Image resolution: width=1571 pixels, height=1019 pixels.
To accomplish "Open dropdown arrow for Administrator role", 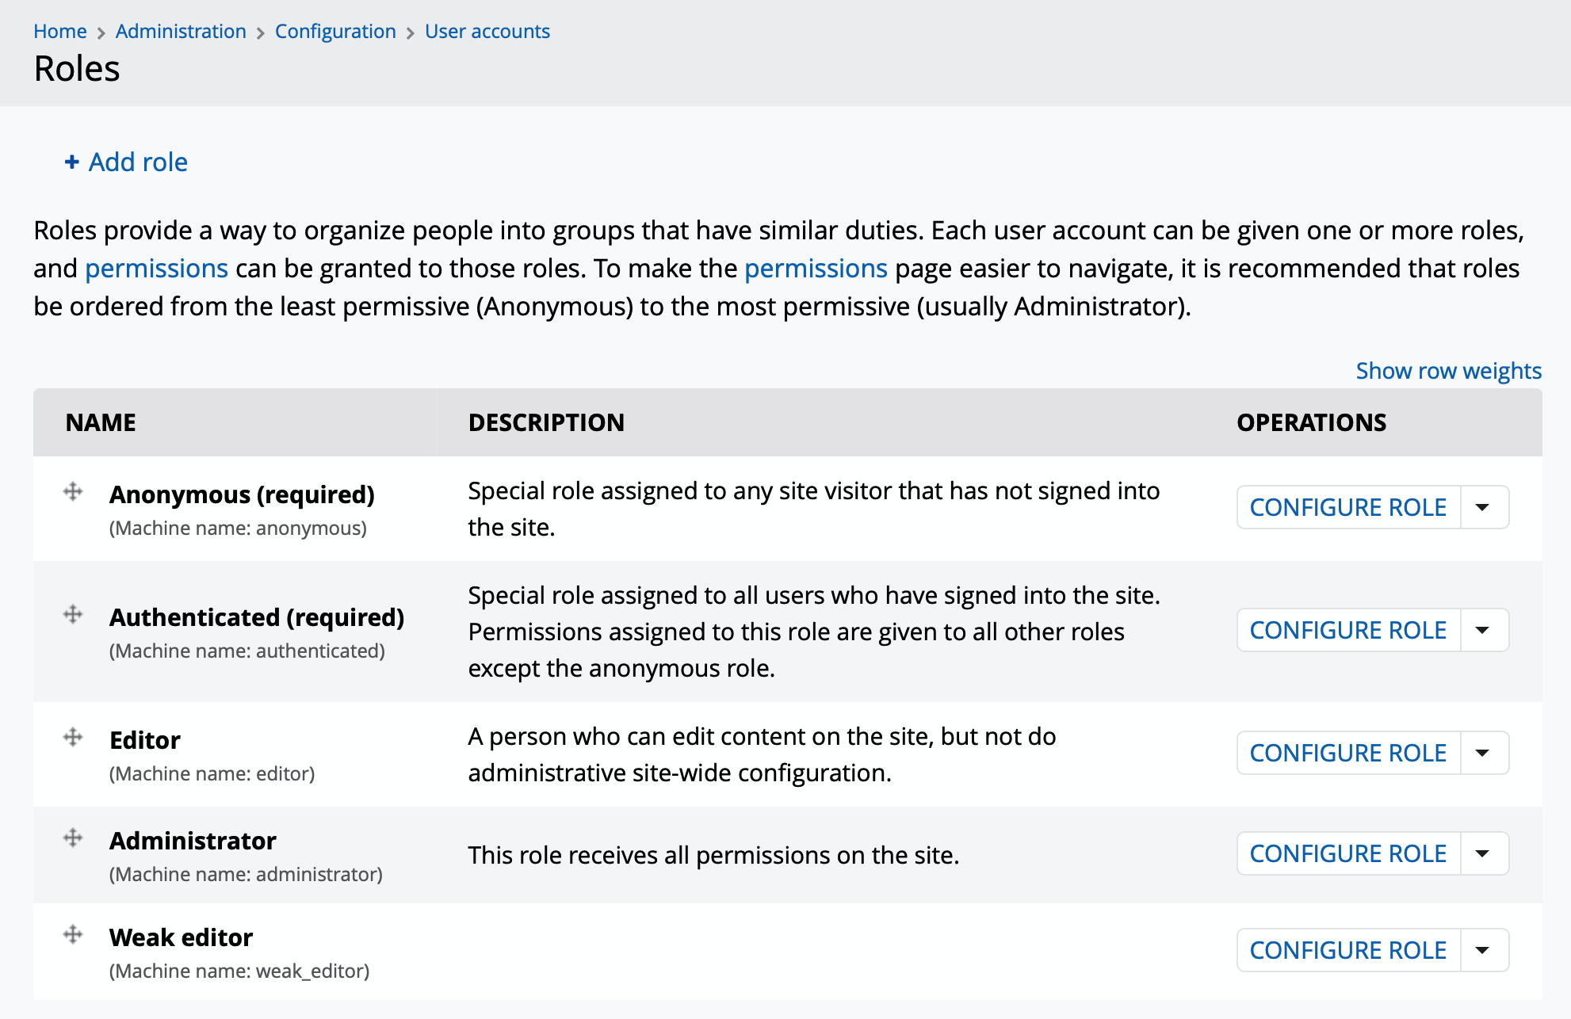I will click(x=1483, y=853).
